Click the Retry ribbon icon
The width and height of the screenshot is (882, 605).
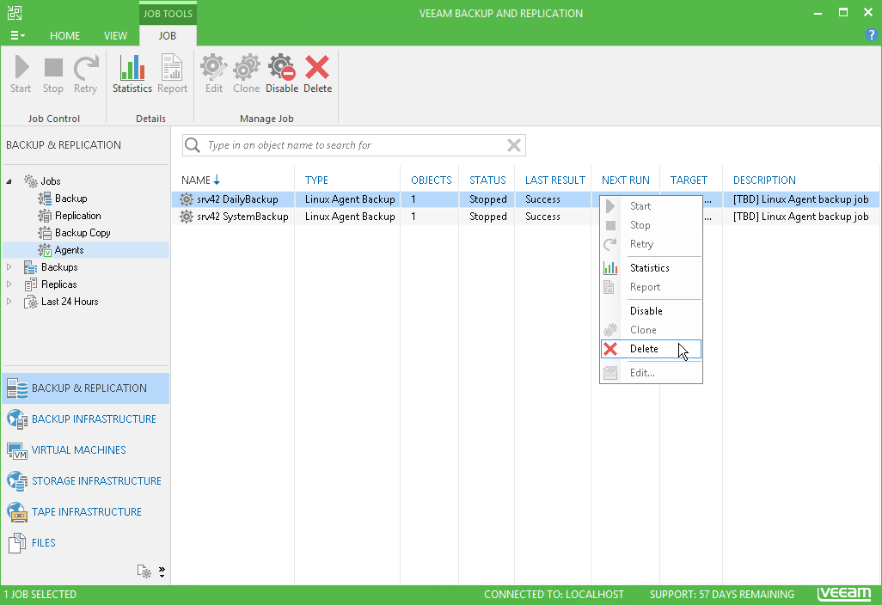[85, 74]
